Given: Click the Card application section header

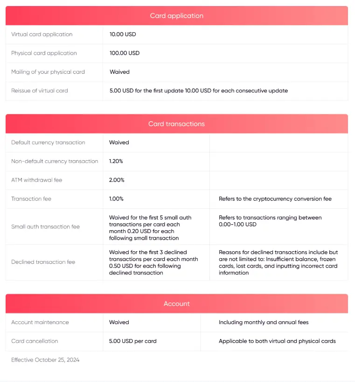Looking at the screenshot, I should point(177,16).
